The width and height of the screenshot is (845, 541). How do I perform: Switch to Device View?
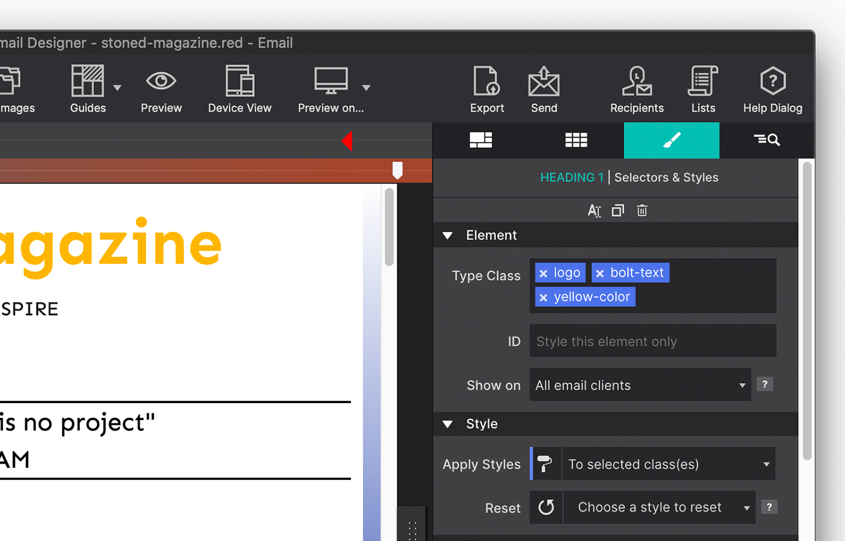tap(239, 89)
